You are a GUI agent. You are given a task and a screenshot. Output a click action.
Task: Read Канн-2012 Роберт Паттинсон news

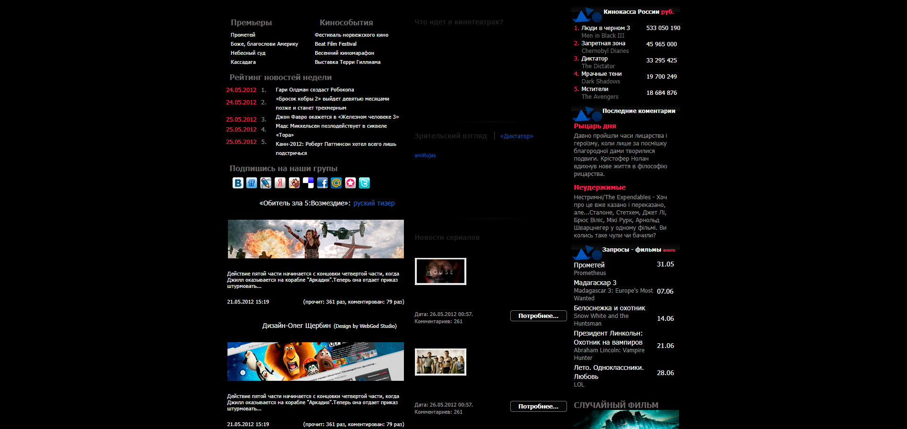(336, 149)
